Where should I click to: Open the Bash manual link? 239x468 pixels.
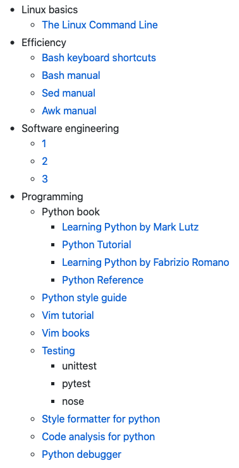pyautogui.click(x=71, y=75)
